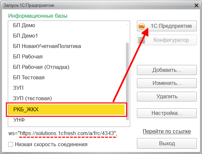Select БП Рабочая (Отладка) infobase

point(67,67)
